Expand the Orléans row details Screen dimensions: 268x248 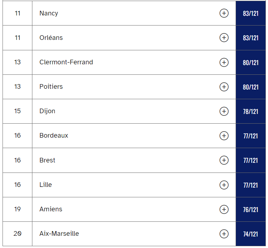[x=224, y=38]
